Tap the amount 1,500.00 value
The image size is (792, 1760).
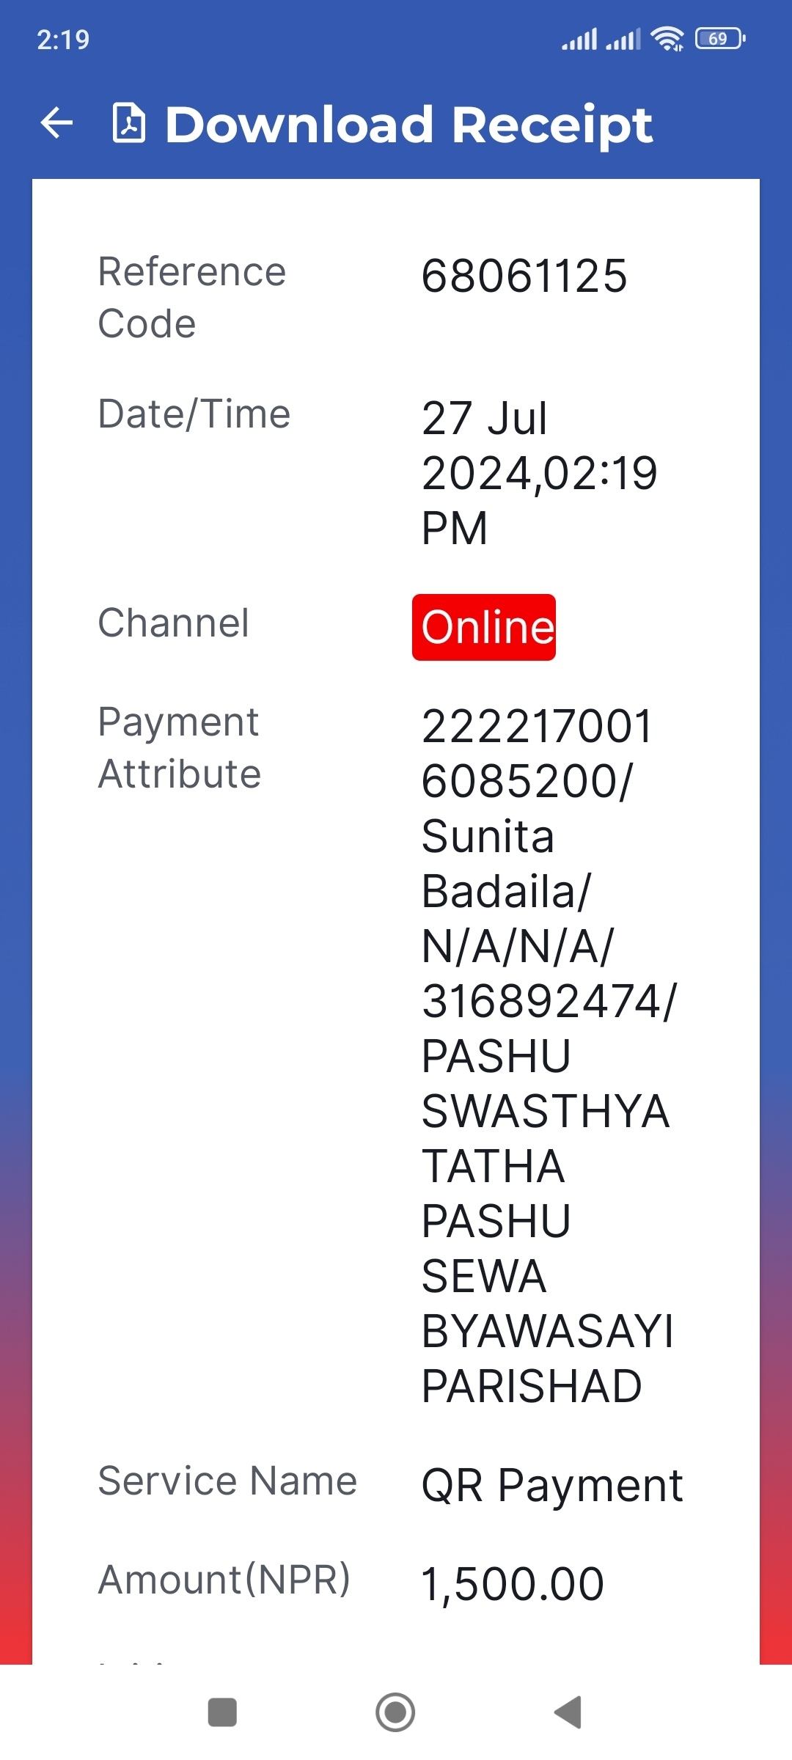click(513, 1583)
